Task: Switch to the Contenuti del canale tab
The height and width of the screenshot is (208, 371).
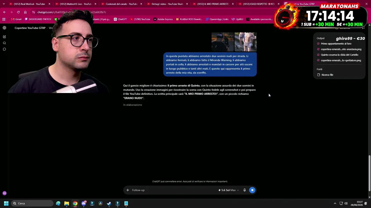Action: pos(121,4)
